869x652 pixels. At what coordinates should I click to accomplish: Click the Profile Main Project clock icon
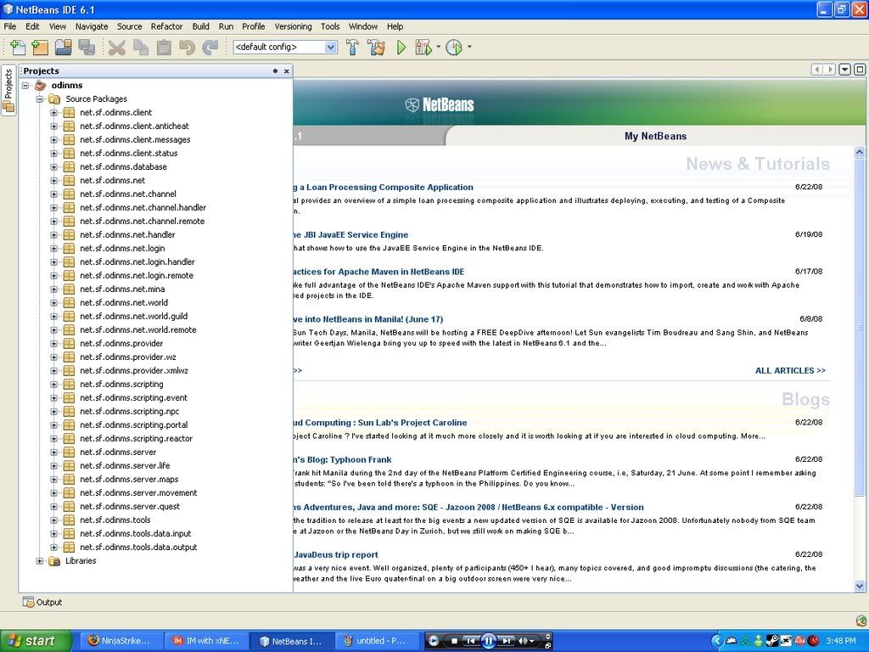[454, 48]
